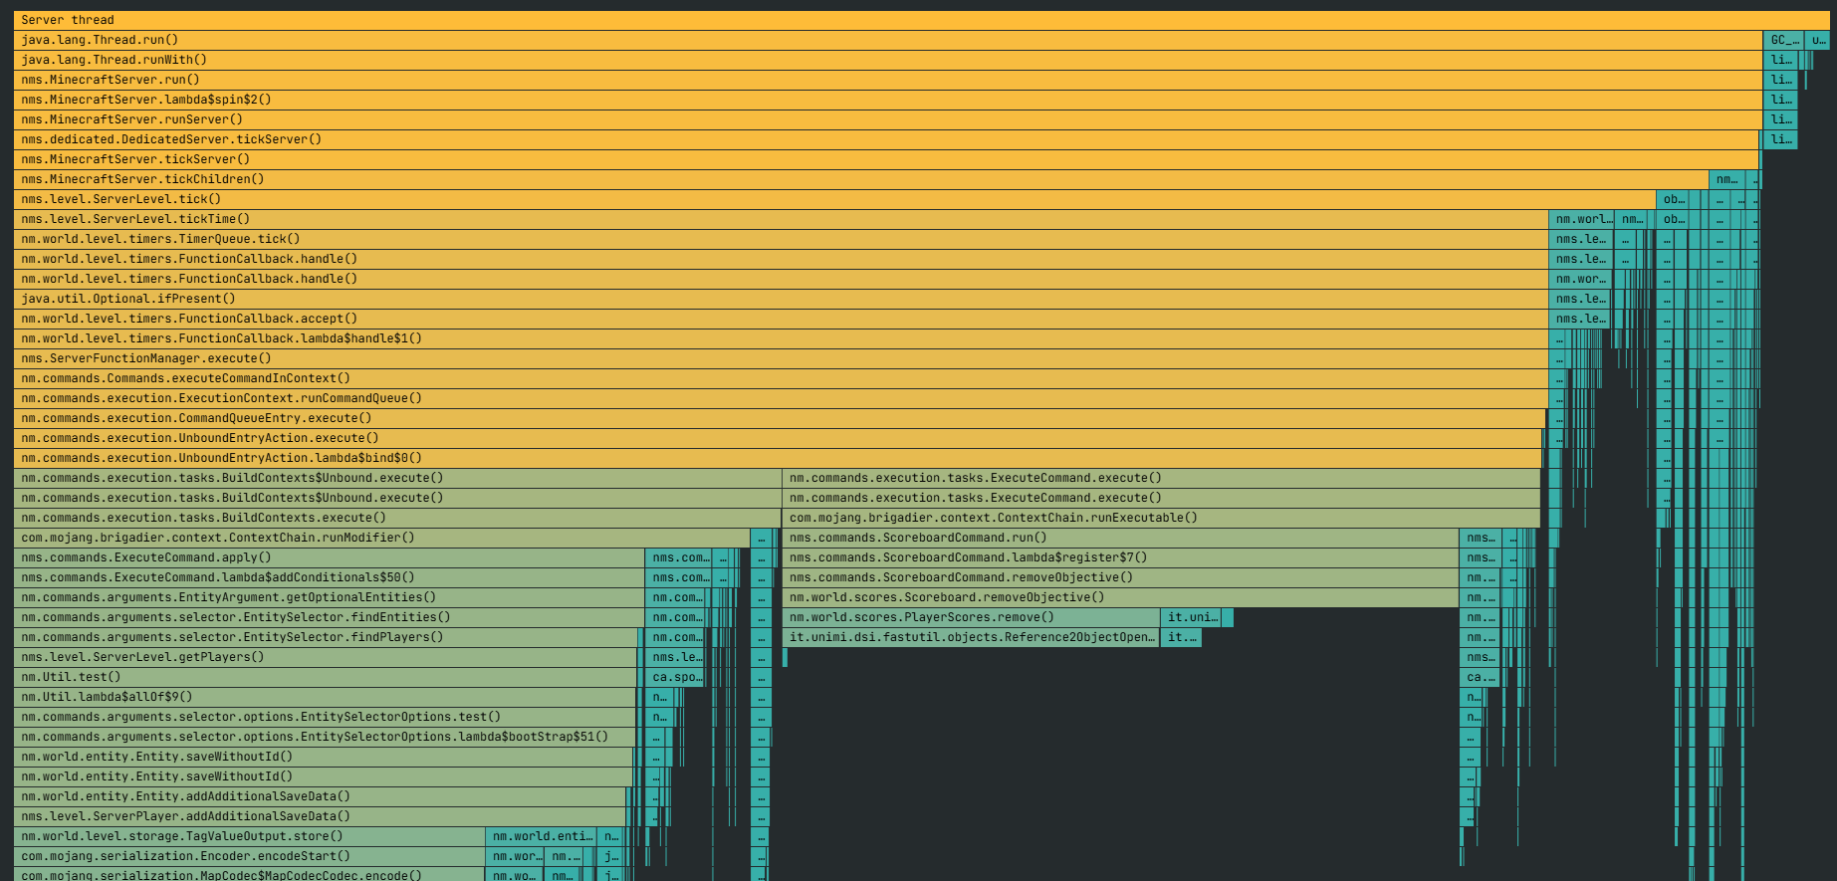
Task: Click EntitySelectorOptions.lambda$bootStrap$51() frame
Action: [x=325, y=737]
